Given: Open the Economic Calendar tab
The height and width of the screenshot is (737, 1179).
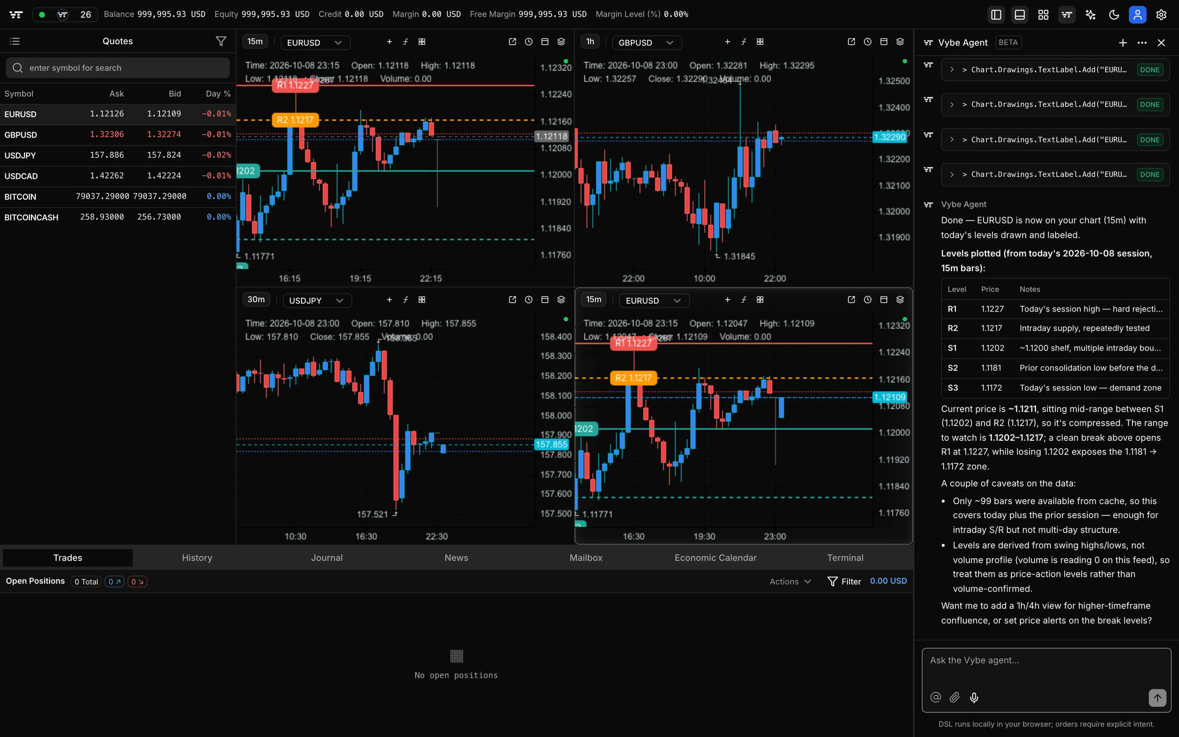Looking at the screenshot, I should (x=715, y=558).
